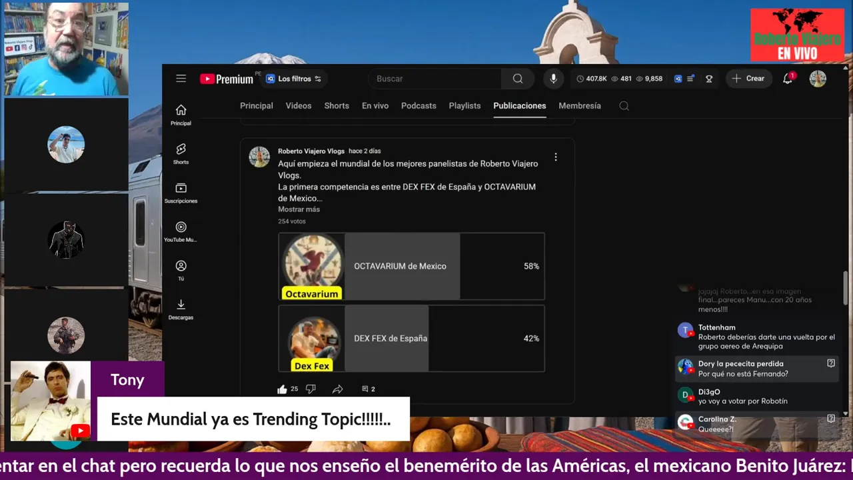Open the IQ list extension icon
This screenshot has width=853, height=480.
[x=684, y=79]
